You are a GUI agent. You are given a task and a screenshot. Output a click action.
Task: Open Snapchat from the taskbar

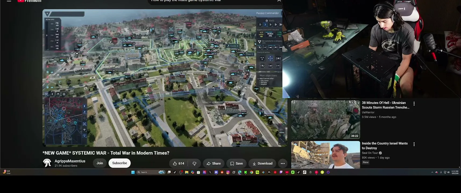coord(322,172)
